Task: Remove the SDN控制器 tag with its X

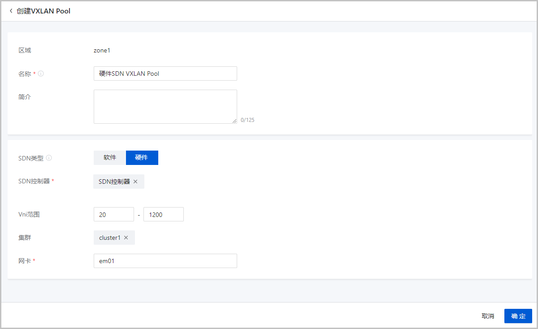Action: [135, 182]
